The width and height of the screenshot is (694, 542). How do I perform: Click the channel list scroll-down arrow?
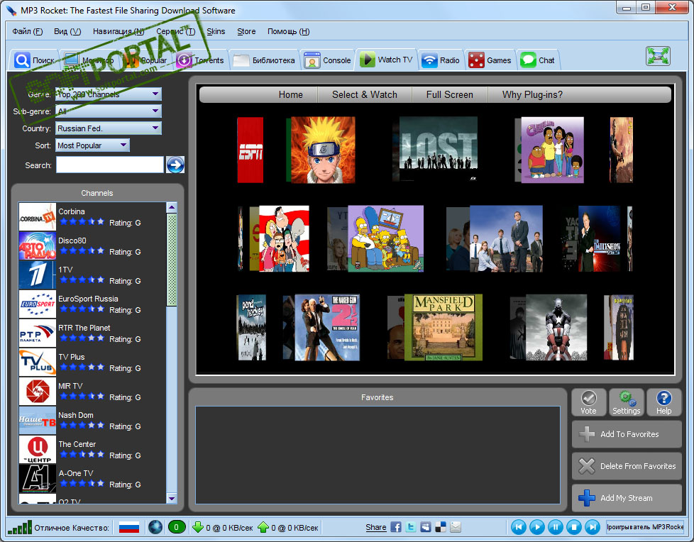(x=172, y=498)
